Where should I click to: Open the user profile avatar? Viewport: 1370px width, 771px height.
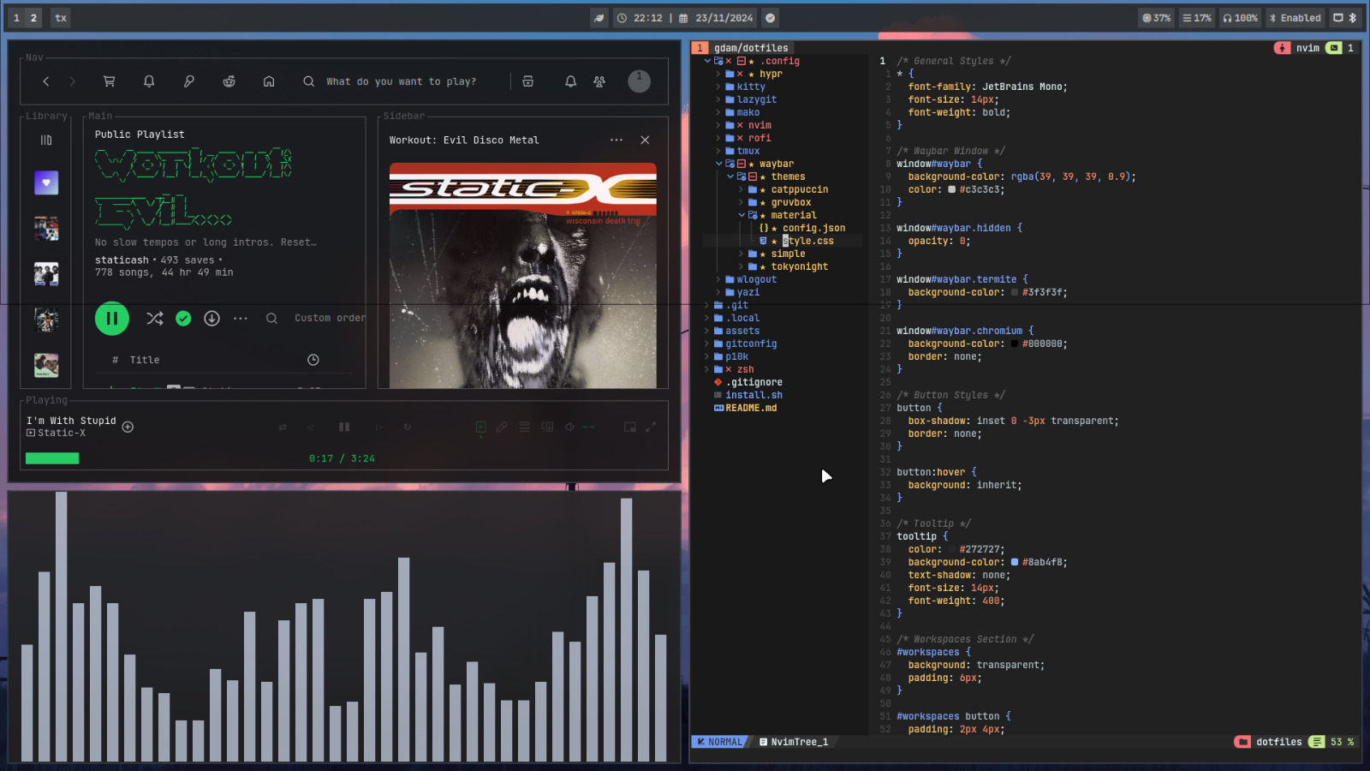point(639,81)
